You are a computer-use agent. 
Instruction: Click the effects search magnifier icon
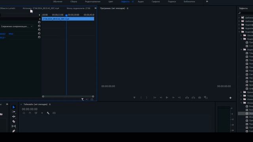[x=240, y=13]
